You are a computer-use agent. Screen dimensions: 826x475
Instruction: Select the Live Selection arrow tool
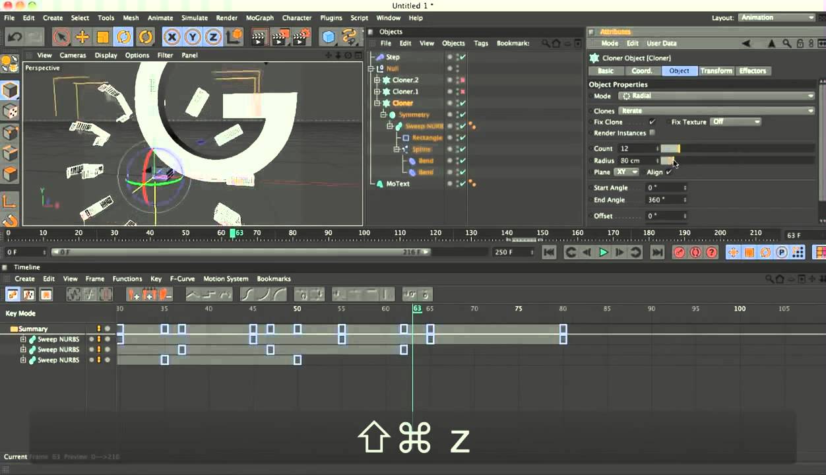point(61,37)
